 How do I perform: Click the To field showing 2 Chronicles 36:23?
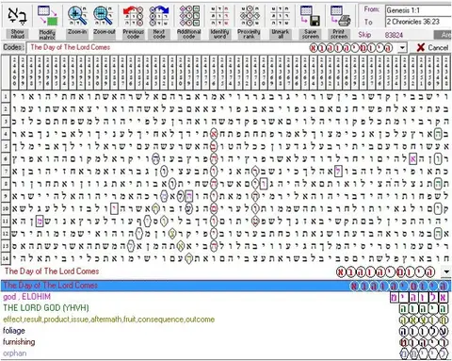(x=418, y=22)
